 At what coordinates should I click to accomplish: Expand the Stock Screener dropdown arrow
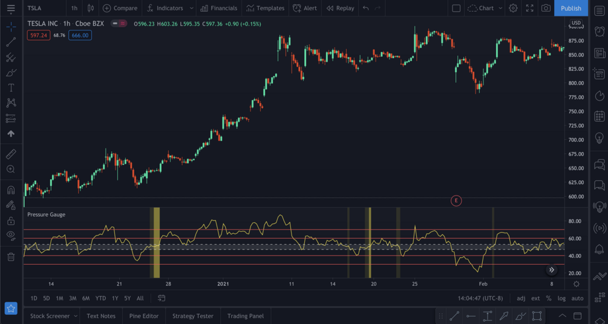pos(76,316)
